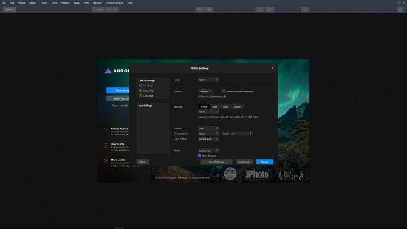Click the Open Sample link on welcome screen
407x229 pixels.
[x=120, y=106]
